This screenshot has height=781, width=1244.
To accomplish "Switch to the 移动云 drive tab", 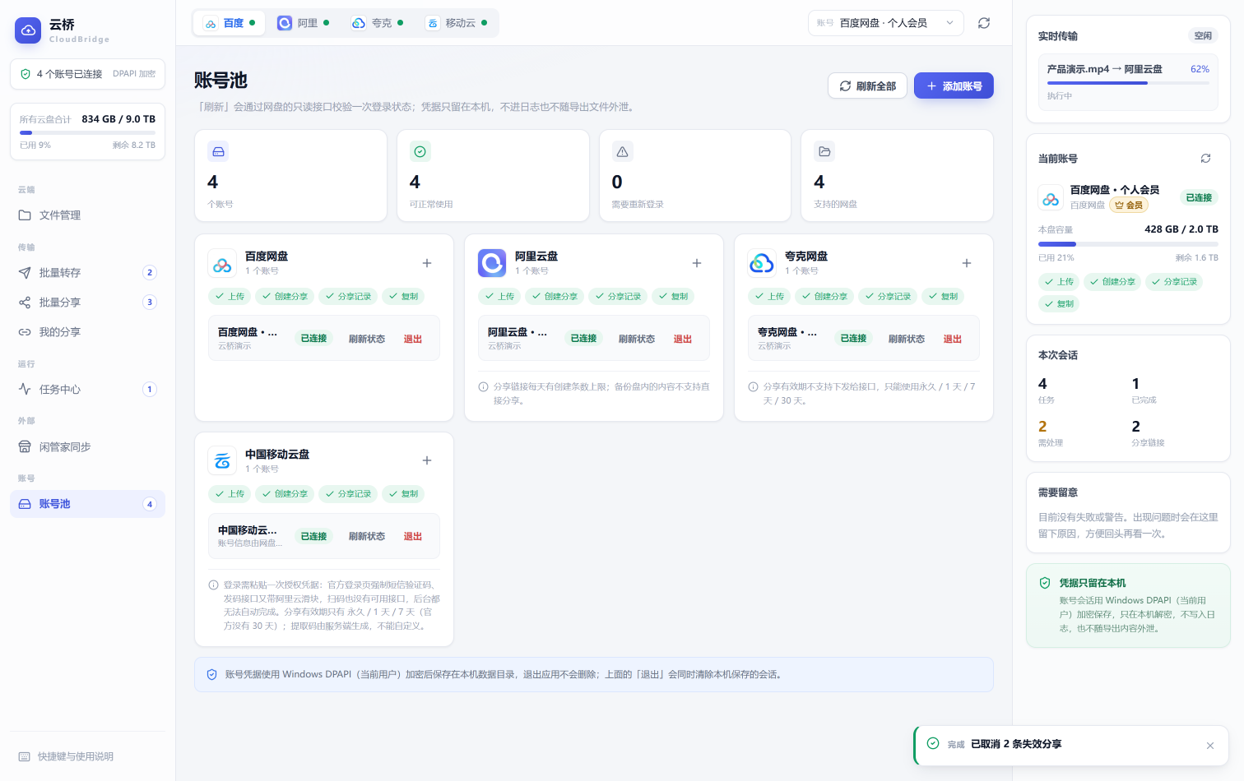I will (457, 23).
